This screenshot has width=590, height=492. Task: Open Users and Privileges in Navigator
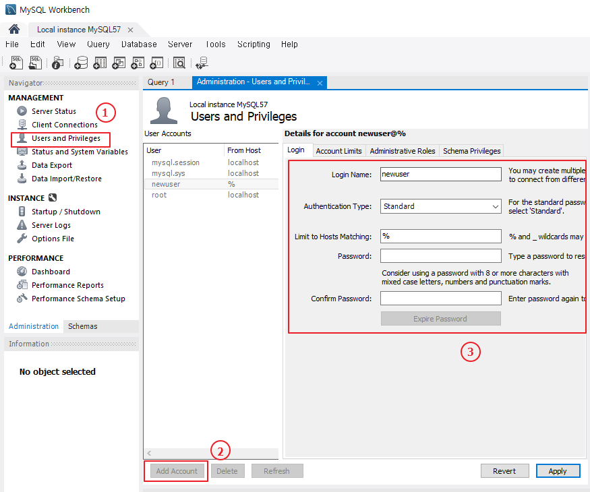click(66, 138)
